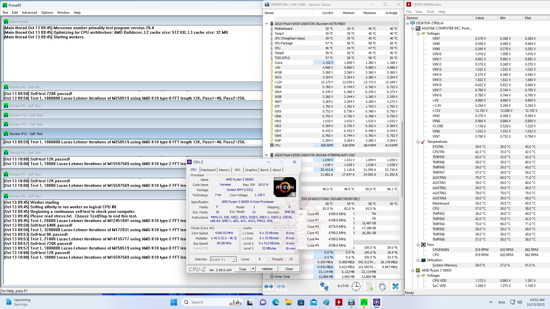This screenshot has width=550, height=309.
Task: Open the CPU-Z icon in the taskbar
Action: point(376,302)
